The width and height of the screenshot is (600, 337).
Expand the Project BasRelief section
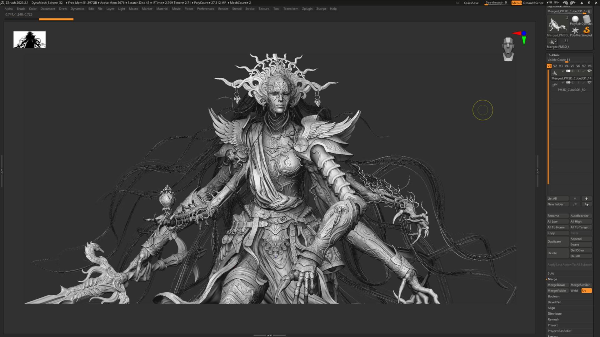[x=559, y=331]
